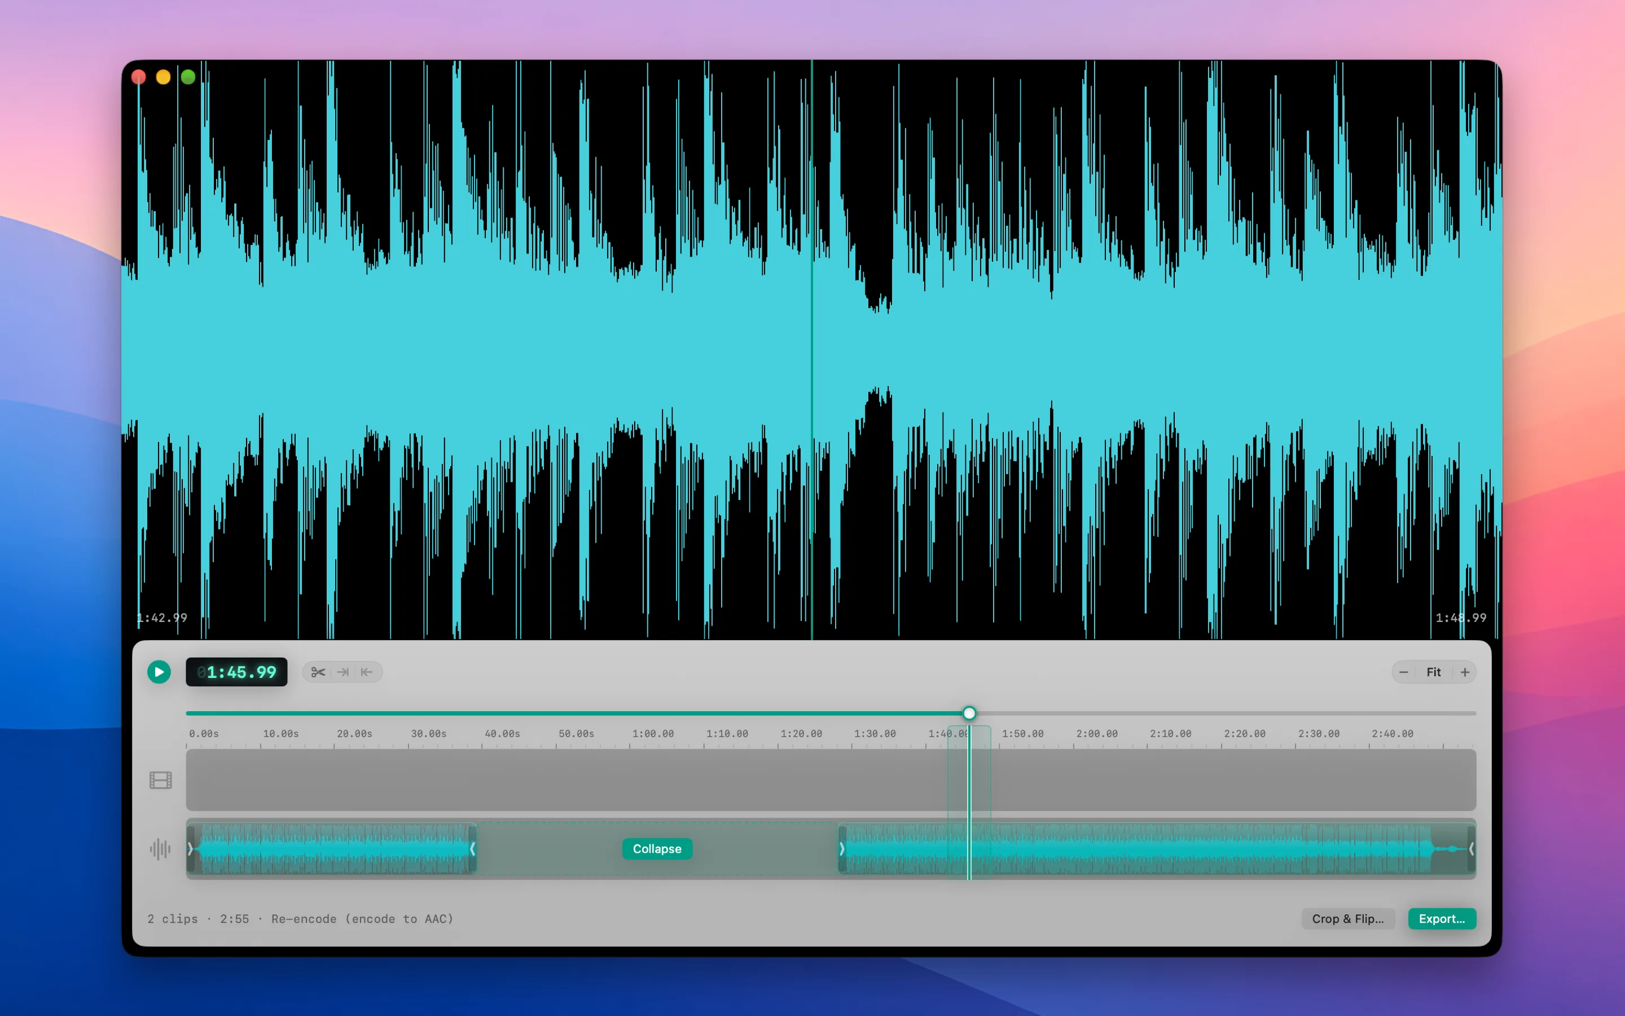Minimize the window with the yellow button

[163, 77]
